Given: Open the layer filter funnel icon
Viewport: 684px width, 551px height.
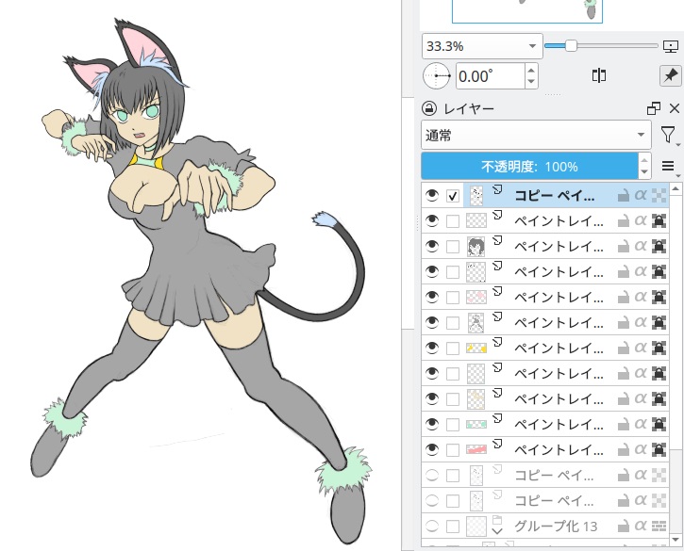Looking at the screenshot, I should coord(668,136).
